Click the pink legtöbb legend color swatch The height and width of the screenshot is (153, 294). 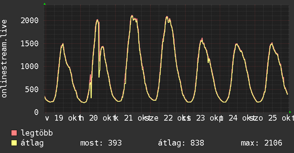pyautogui.click(x=14, y=133)
